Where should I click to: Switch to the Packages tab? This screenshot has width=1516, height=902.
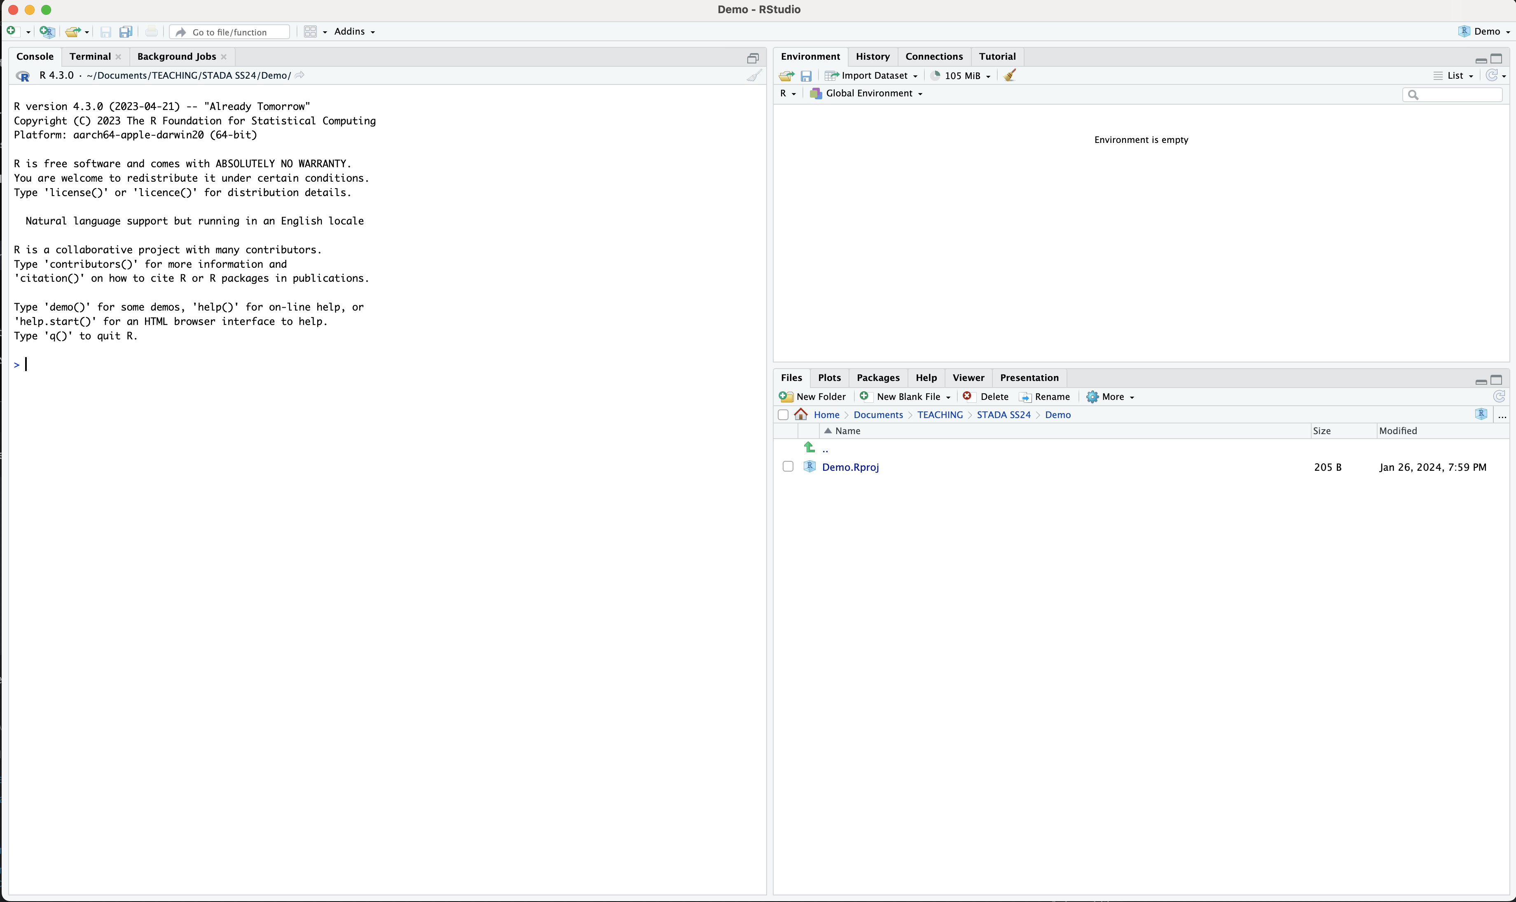point(878,378)
